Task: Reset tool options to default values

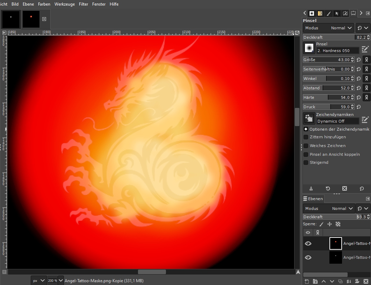Action: click(362, 189)
